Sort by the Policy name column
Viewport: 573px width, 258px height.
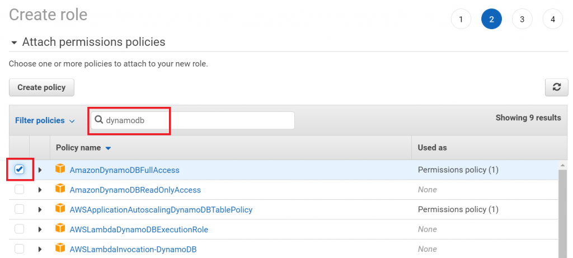(x=83, y=148)
